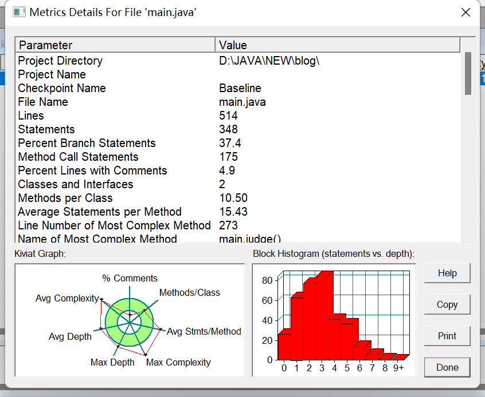The width and height of the screenshot is (485, 397).
Task: Close the Metrics Details window
Action: 466,13
